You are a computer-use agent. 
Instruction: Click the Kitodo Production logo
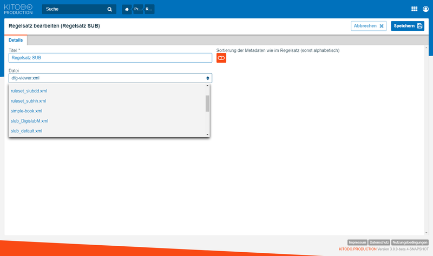pyautogui.click(x=18, y=9)
